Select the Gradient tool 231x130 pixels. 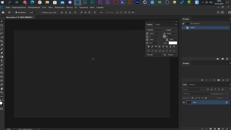pyautogui.click(x=2, y=57)
